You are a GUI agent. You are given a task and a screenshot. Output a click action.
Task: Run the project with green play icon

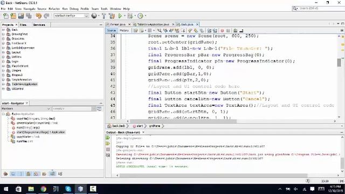coord(120,16)
